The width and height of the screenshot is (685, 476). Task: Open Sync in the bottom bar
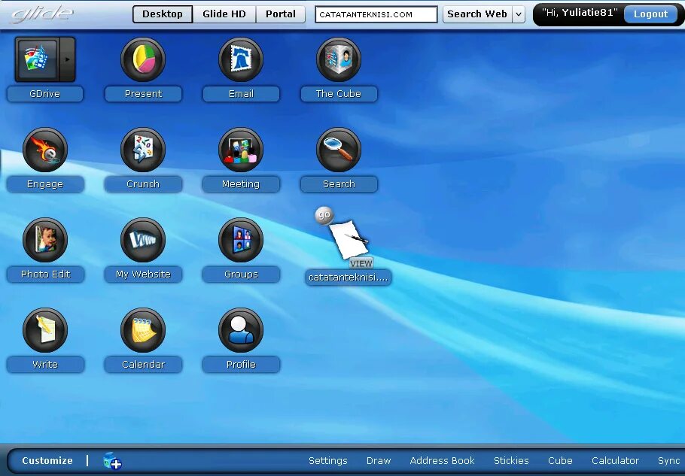(669, 461)
